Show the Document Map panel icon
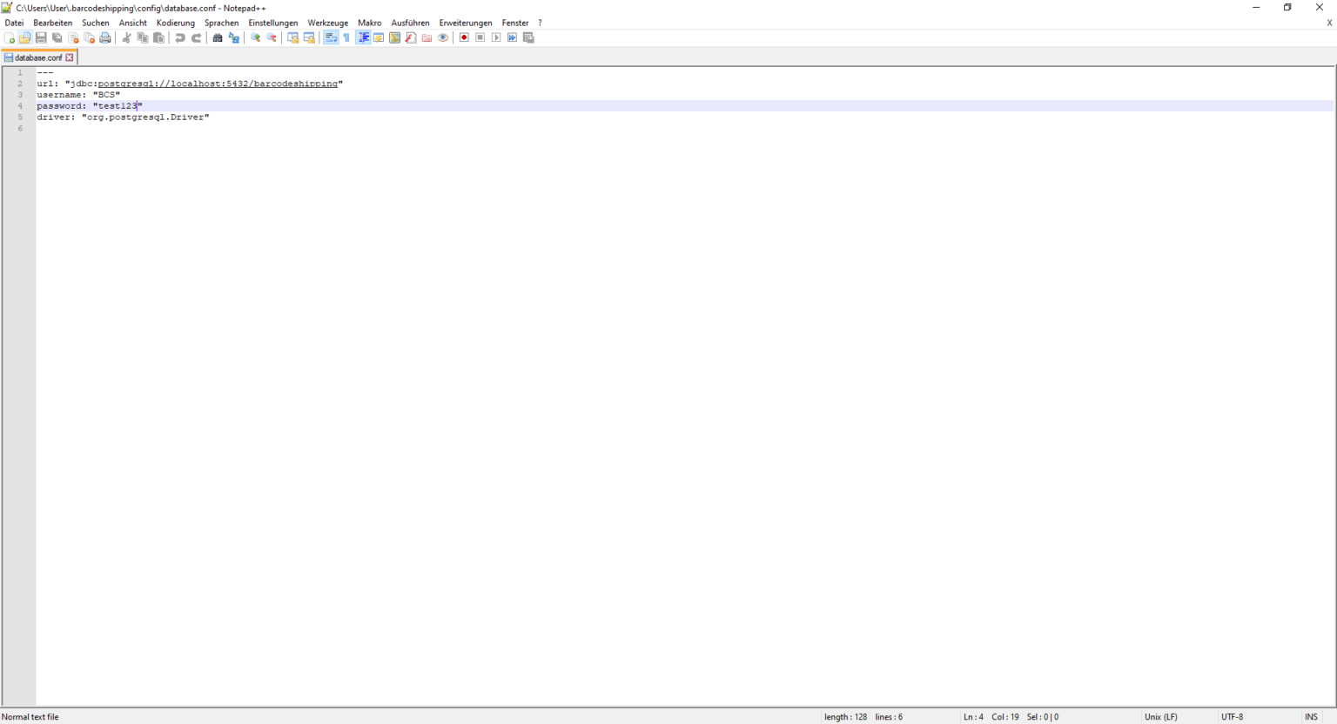Screen dimensions: 1337x724 pos(394,38)
